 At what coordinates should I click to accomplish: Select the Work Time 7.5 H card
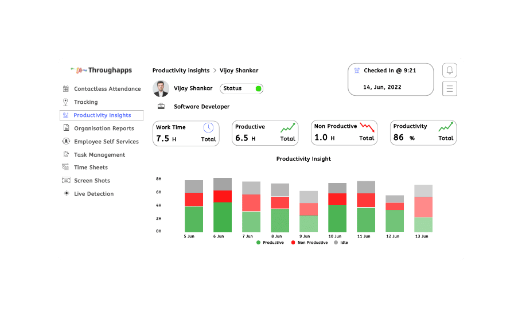(186, 133)
